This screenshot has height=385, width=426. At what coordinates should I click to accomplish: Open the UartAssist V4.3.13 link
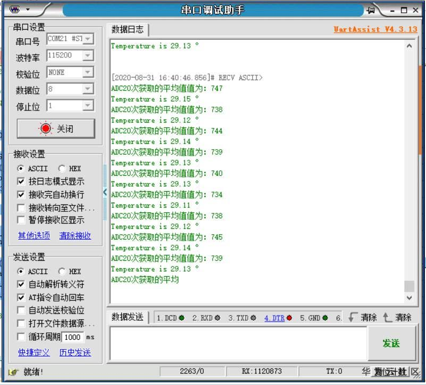point(377,29)
